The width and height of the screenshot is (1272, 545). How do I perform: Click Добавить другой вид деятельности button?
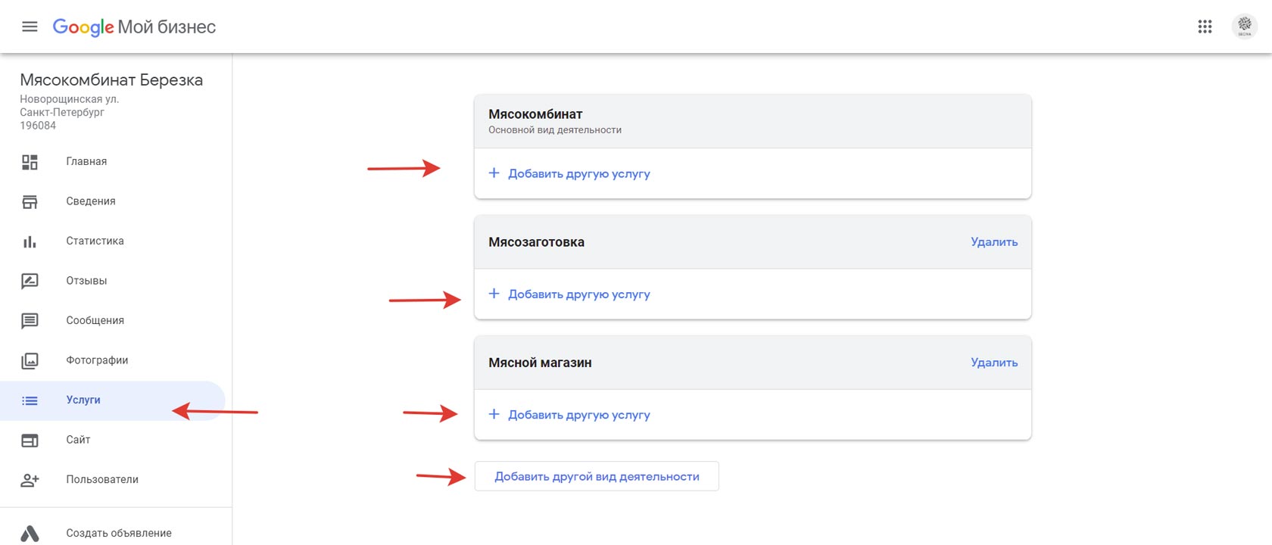[597, 476]
